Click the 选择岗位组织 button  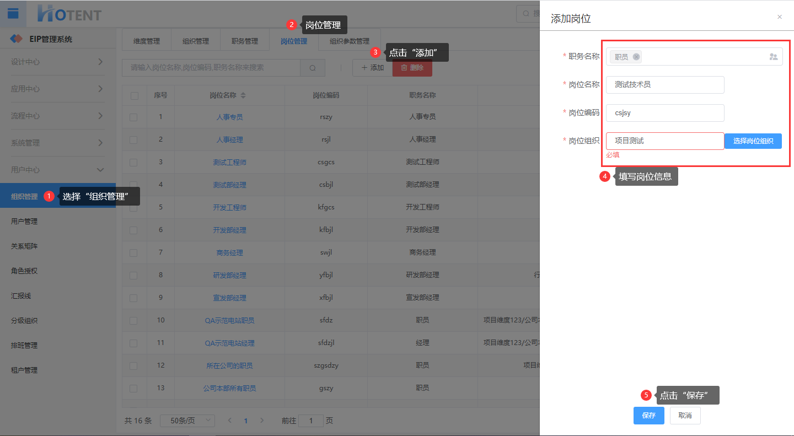tap(753, 141)
